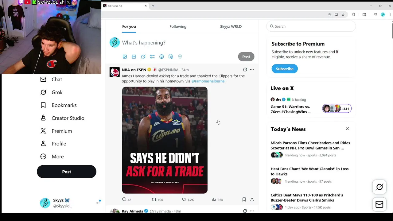Click install app icon in address bar
The width and height of the screenshot is (393, 221).
click(337, 14)
